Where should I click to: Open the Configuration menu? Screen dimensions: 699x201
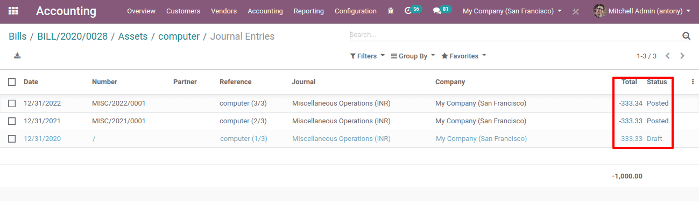356,11
